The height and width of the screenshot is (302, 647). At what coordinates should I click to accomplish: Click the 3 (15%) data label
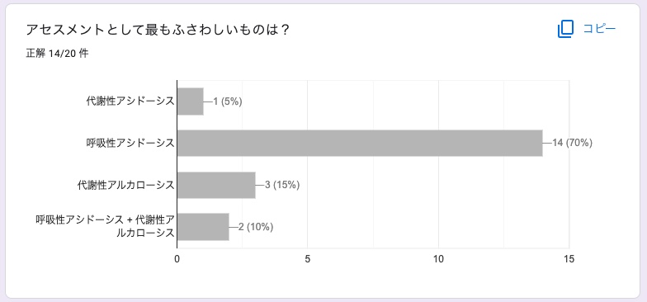coord(282,185)
